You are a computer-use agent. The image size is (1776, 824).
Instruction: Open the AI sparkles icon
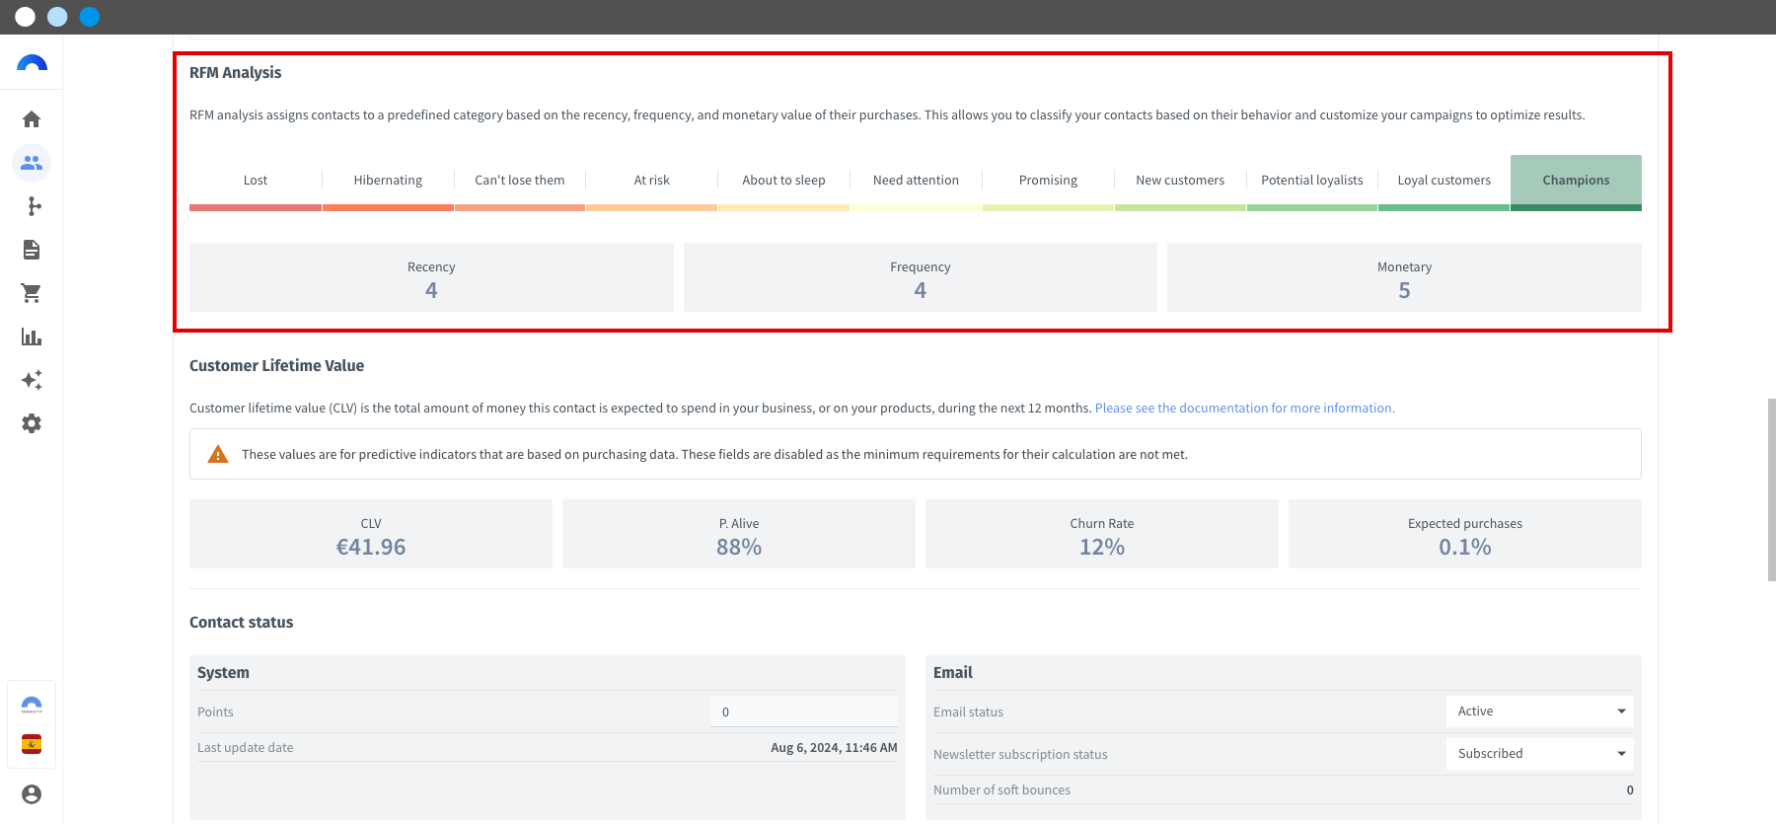pyautogui.click(x=32, y=380)
